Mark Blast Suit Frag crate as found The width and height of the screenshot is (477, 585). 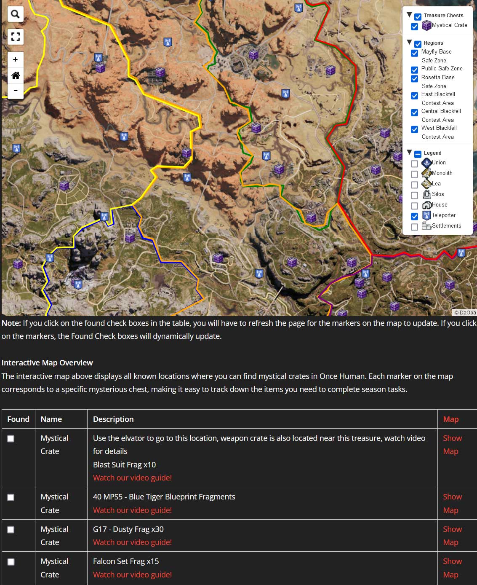(11, 439)
